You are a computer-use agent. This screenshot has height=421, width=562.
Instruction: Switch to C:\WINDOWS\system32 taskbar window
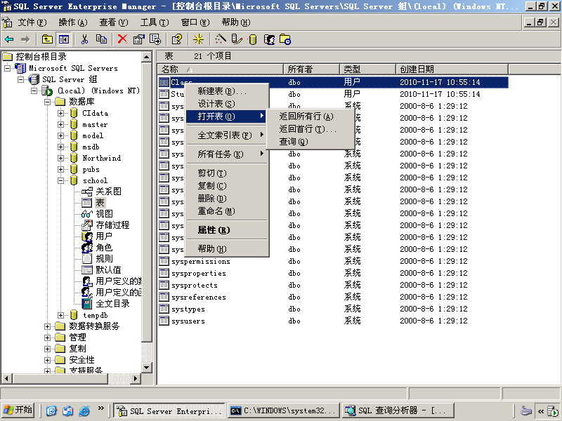click(x=284, y=410)
